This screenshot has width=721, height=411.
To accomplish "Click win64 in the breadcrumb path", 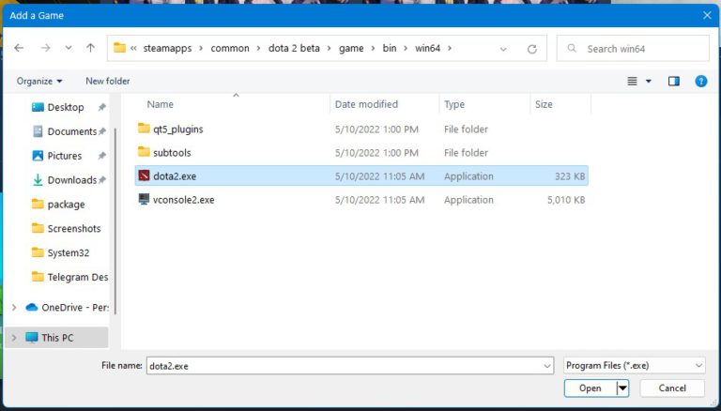I will [x=428, y=48].
